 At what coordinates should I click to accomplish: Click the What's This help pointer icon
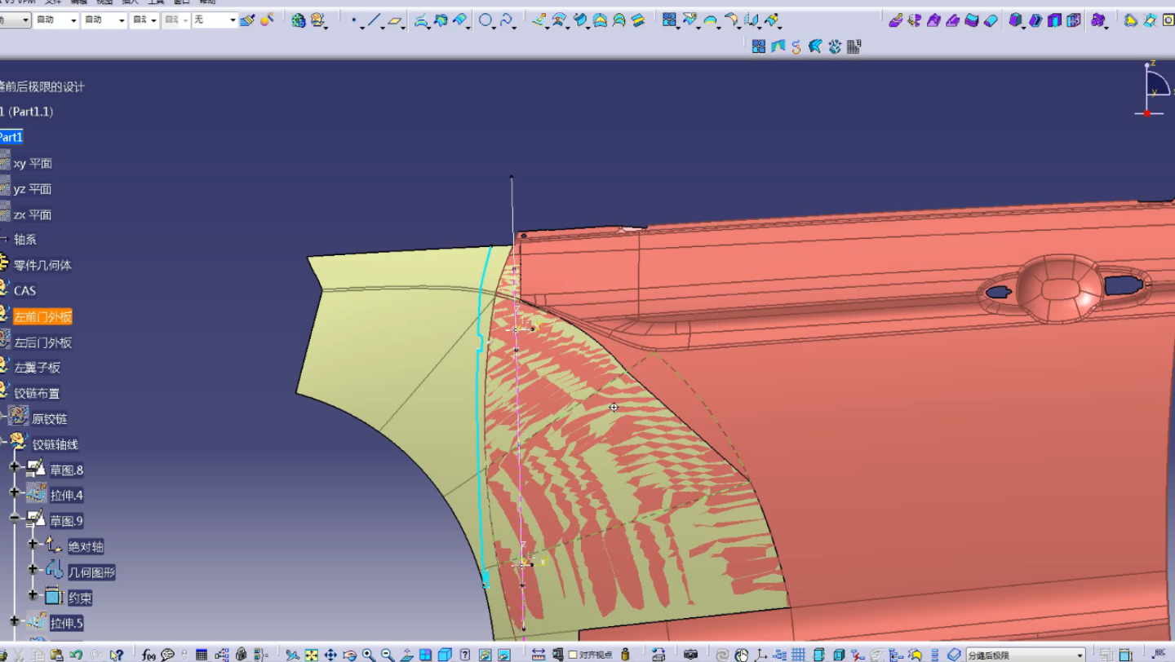[116, 654]
